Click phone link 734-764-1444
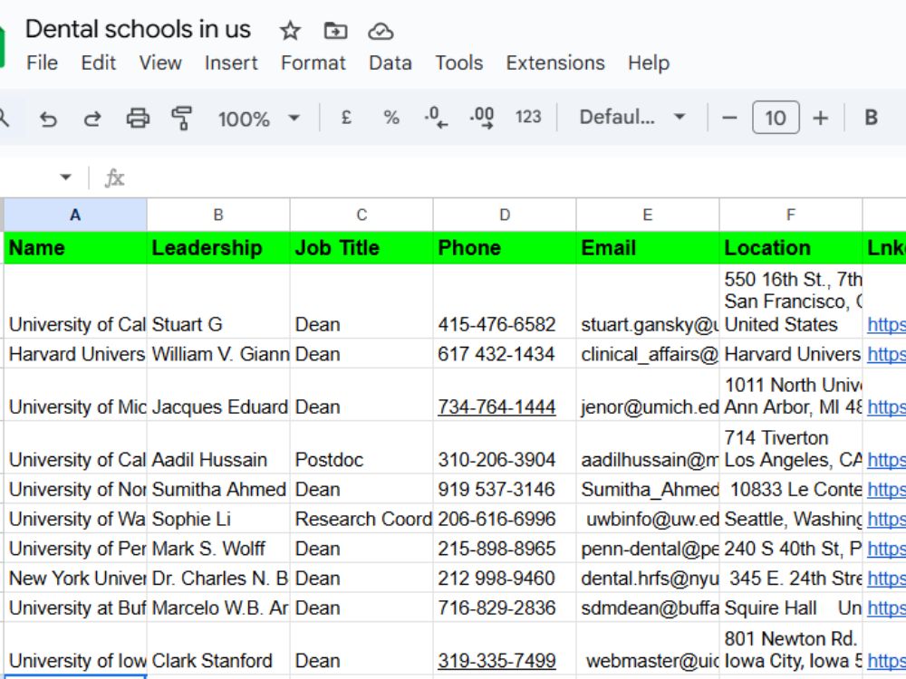 point(496,407)
